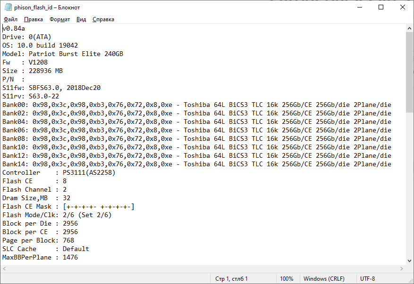Click the Bank04 flash ID line
Screen dimensions: 414x284
(x=197, y=122)
